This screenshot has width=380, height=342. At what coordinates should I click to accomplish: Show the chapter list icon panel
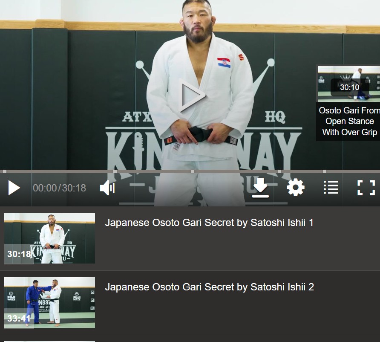coord(331,188)
